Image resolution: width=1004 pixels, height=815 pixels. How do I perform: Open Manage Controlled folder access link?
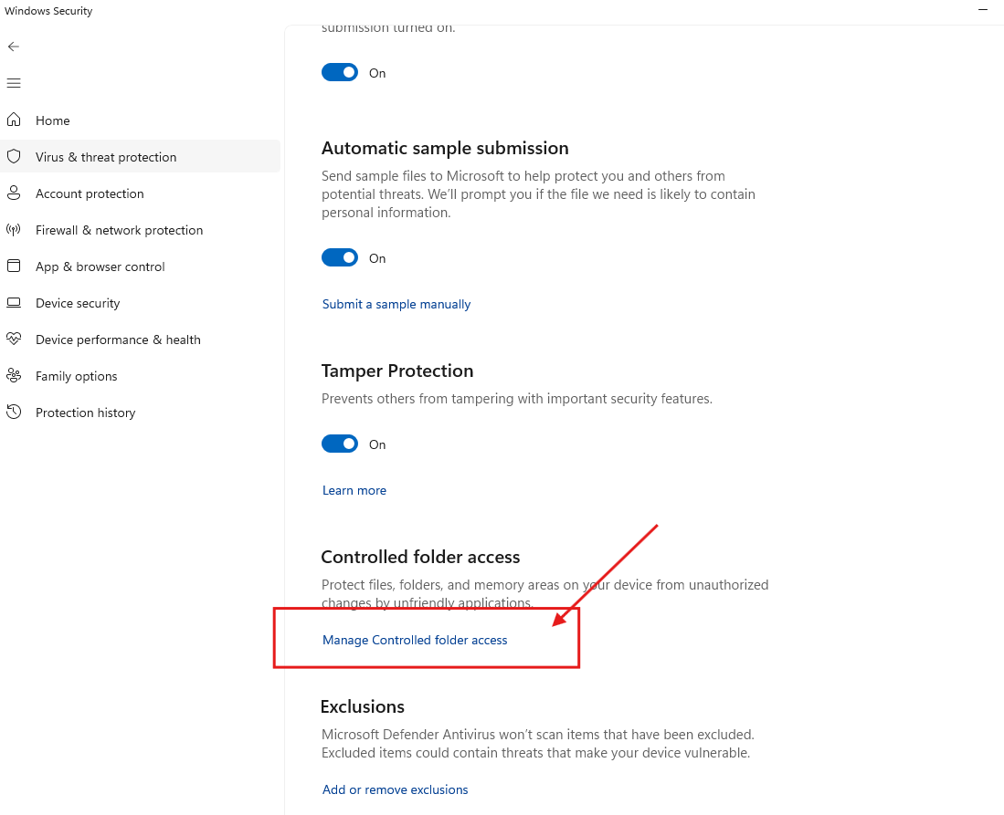pos(415,640)
